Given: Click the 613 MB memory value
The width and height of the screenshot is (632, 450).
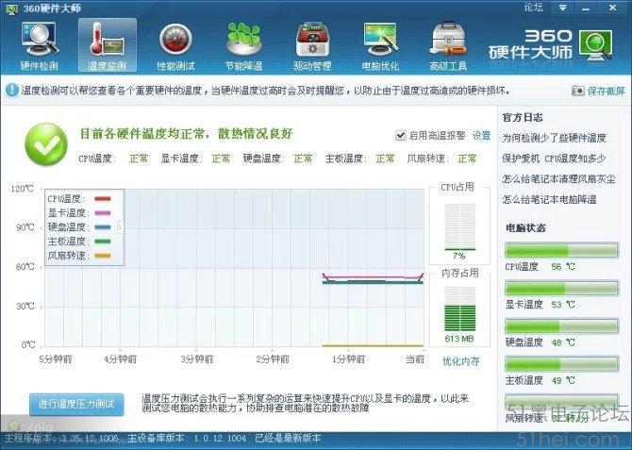Looking at the screenshot, I should (x=459, y=339).
